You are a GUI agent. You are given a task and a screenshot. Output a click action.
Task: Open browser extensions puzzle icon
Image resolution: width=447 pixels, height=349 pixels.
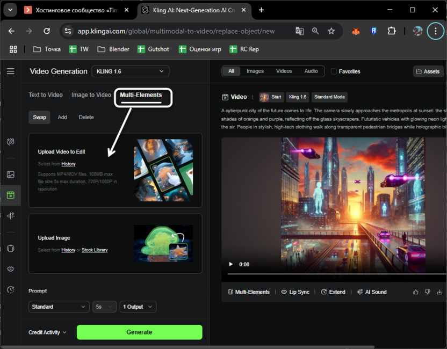click(x=392, y=31)
